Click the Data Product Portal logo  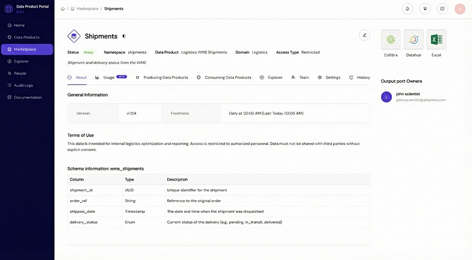click(8, 9)
